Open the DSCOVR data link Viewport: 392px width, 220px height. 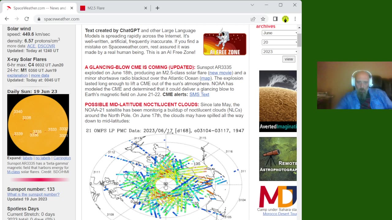[x=46, y=46]
